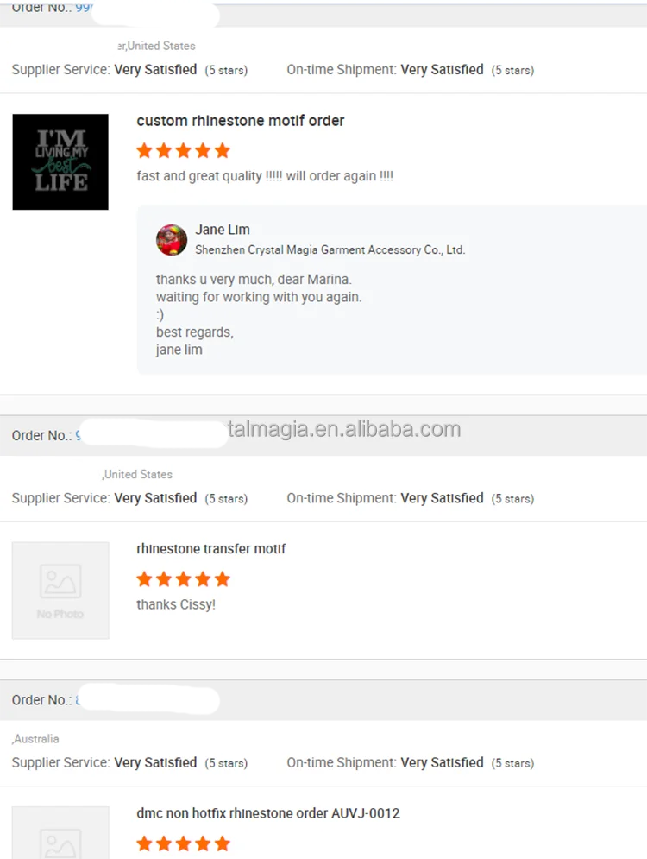Click the image placeholder beside the dmc non hotfix order
The width and height of the screenshot is (647, 859).
point(60,833)
